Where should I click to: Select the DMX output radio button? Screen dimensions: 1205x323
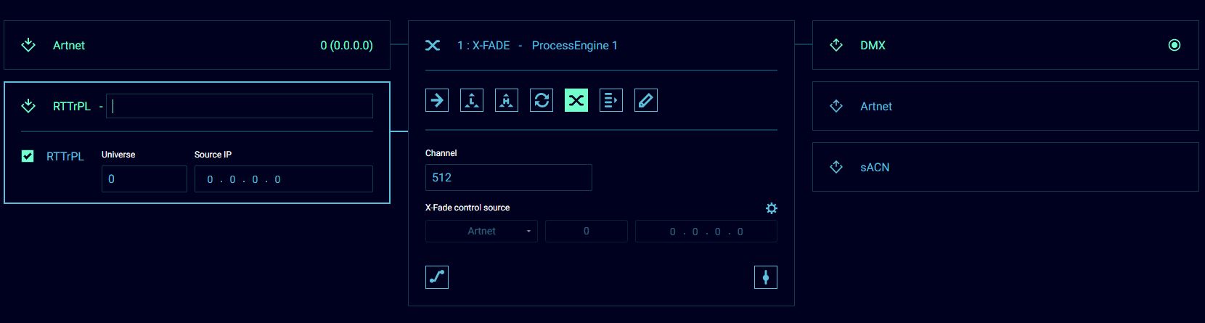[1174, 45]
